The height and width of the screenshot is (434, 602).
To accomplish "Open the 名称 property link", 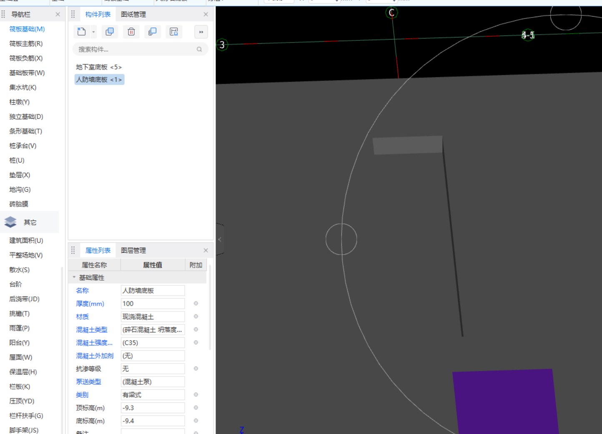I will (x=83, y=291).
